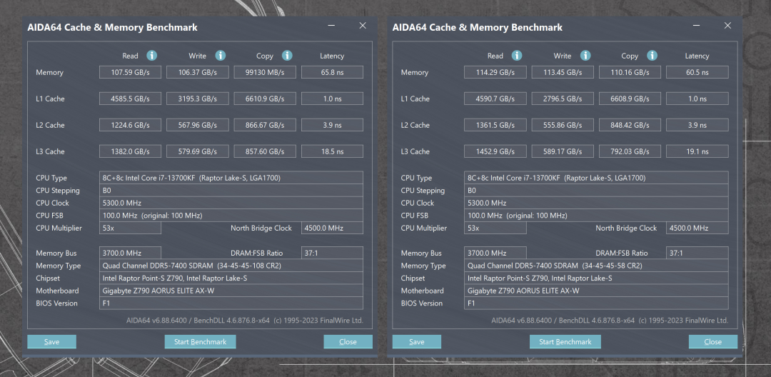Close the right AIDA64 window via X

727,26
